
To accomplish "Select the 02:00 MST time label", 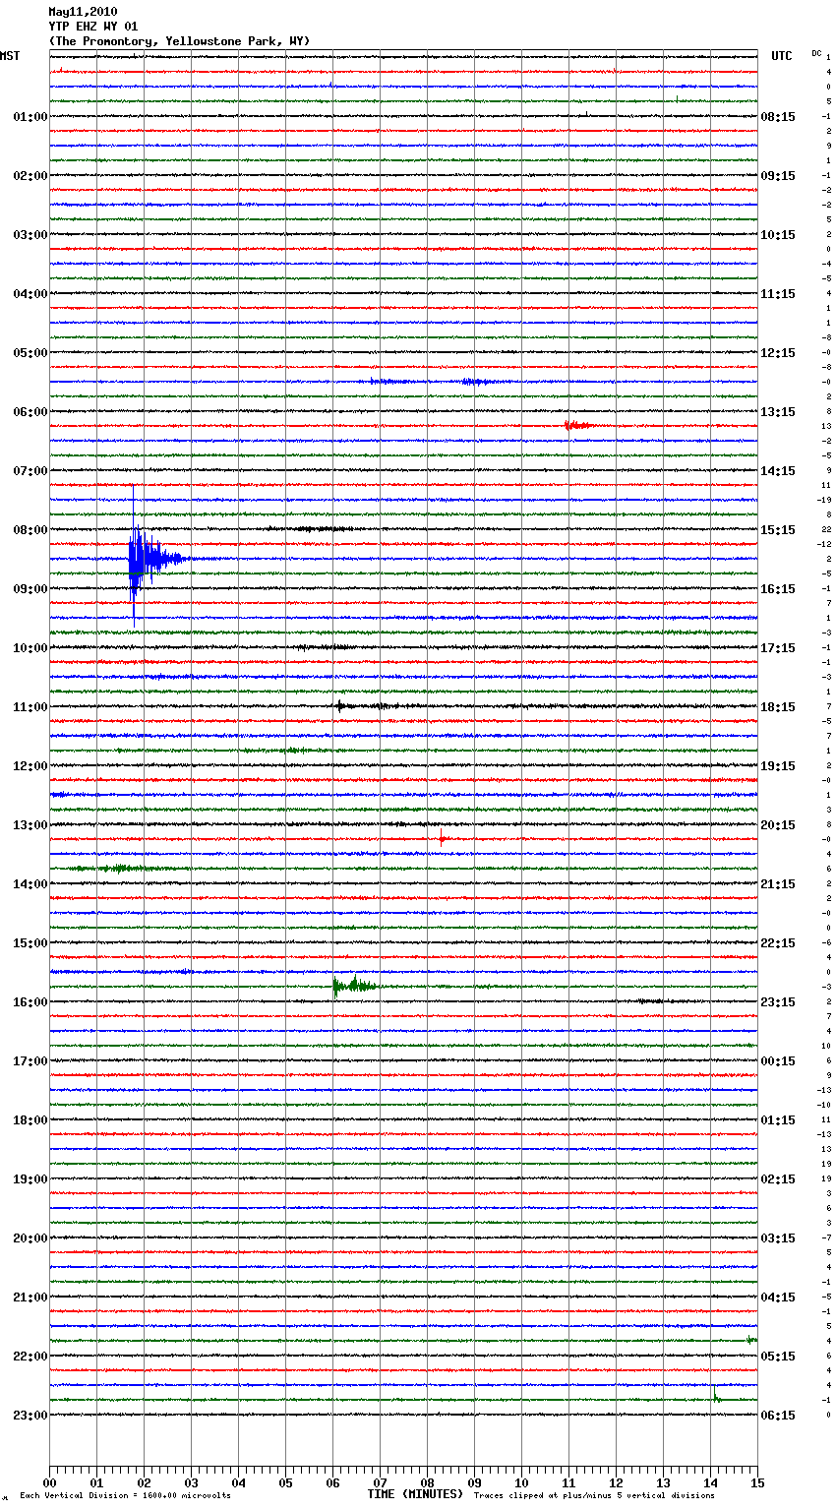I will pos(30,176).
